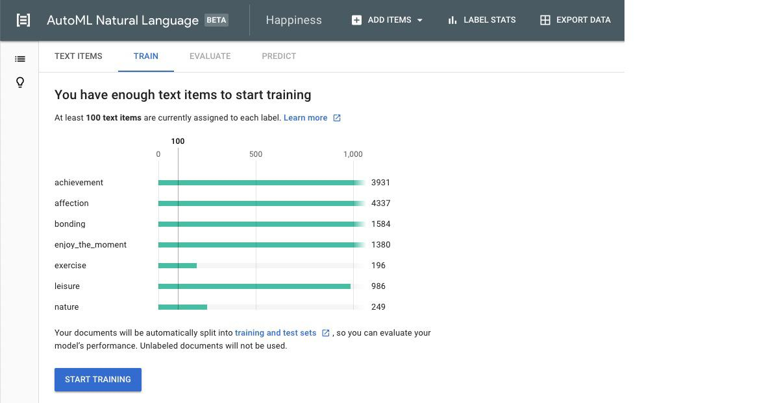
Task: Click the Export Data text
Action: point(584,20)
